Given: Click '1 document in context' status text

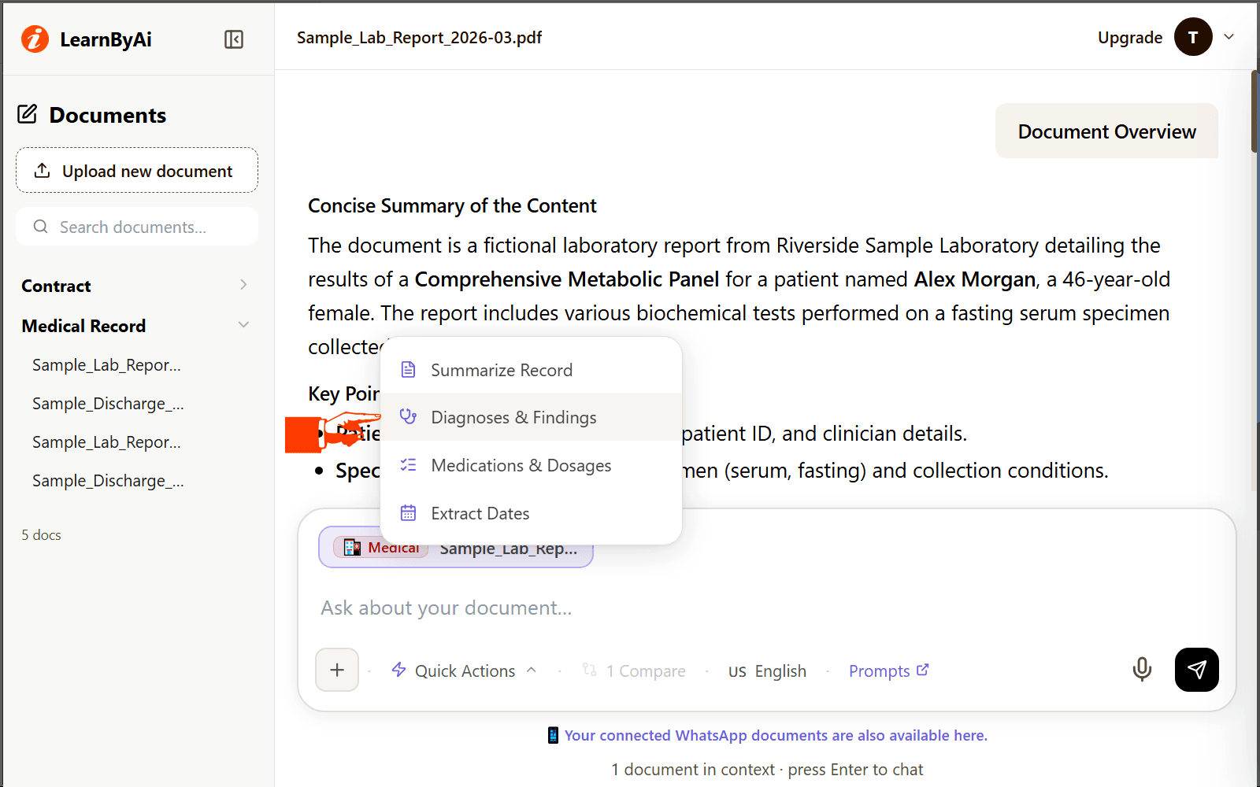Looking at the screenshot, I should (x=693, y=770).
